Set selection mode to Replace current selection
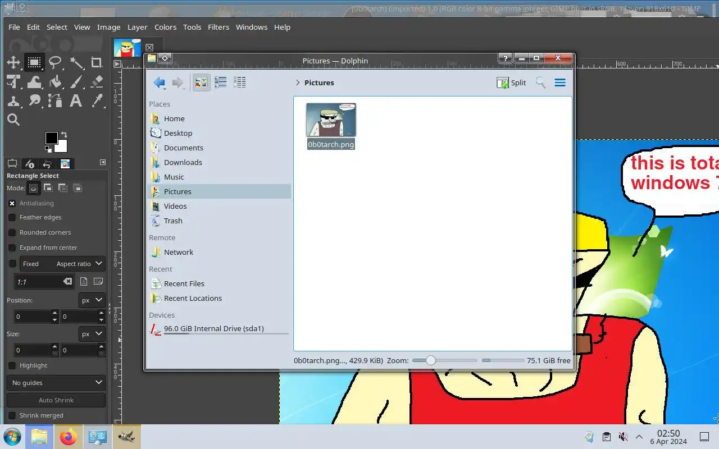719x449 pixels. coord(34,188)
